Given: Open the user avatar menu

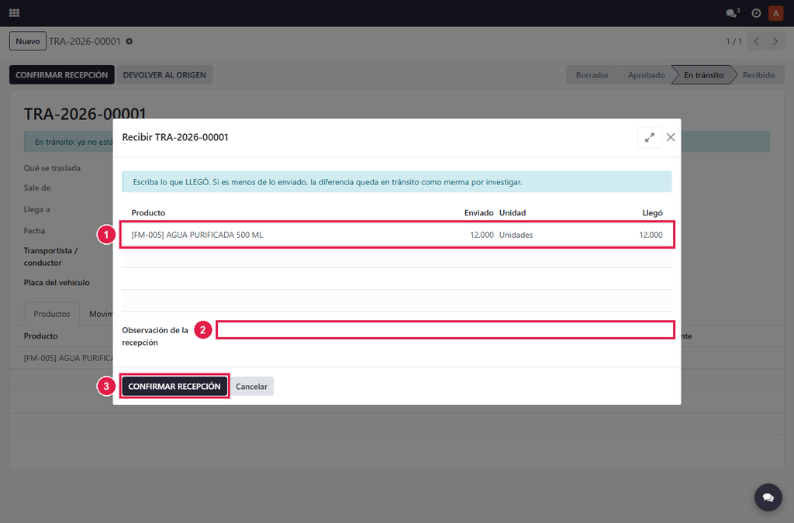Looking at the screenshot, I should 775,13.
